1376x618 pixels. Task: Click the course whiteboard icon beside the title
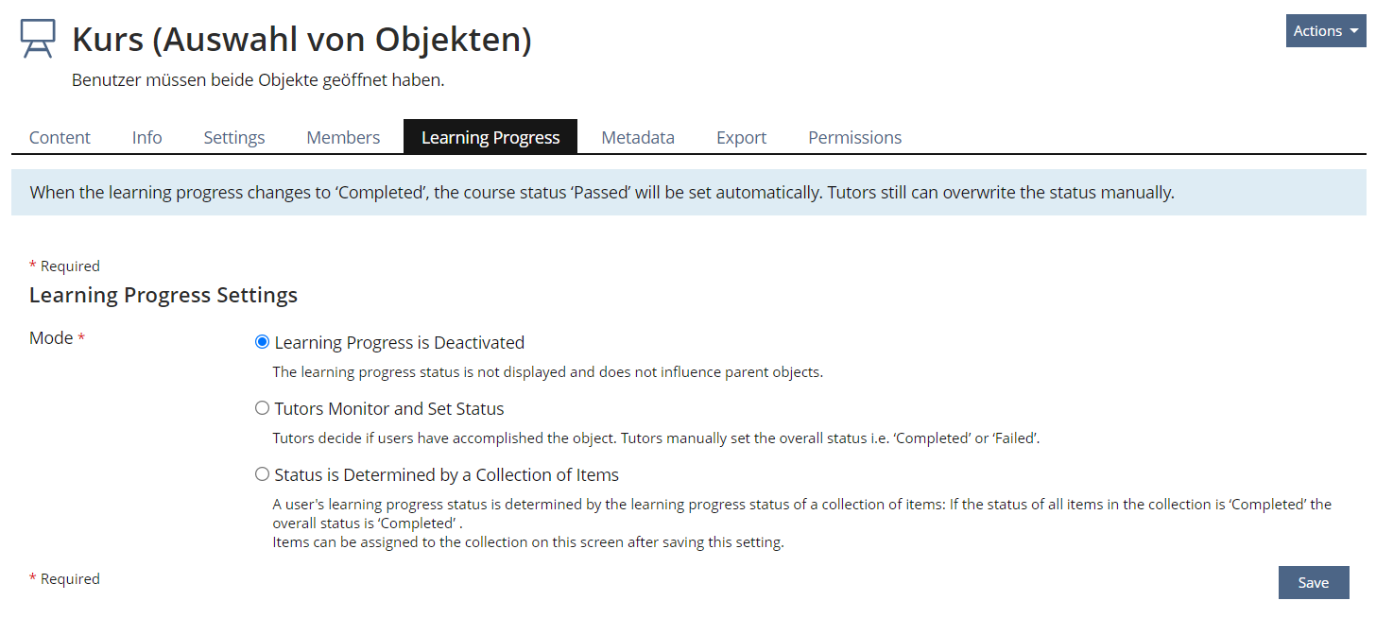(x=38, y=40)
